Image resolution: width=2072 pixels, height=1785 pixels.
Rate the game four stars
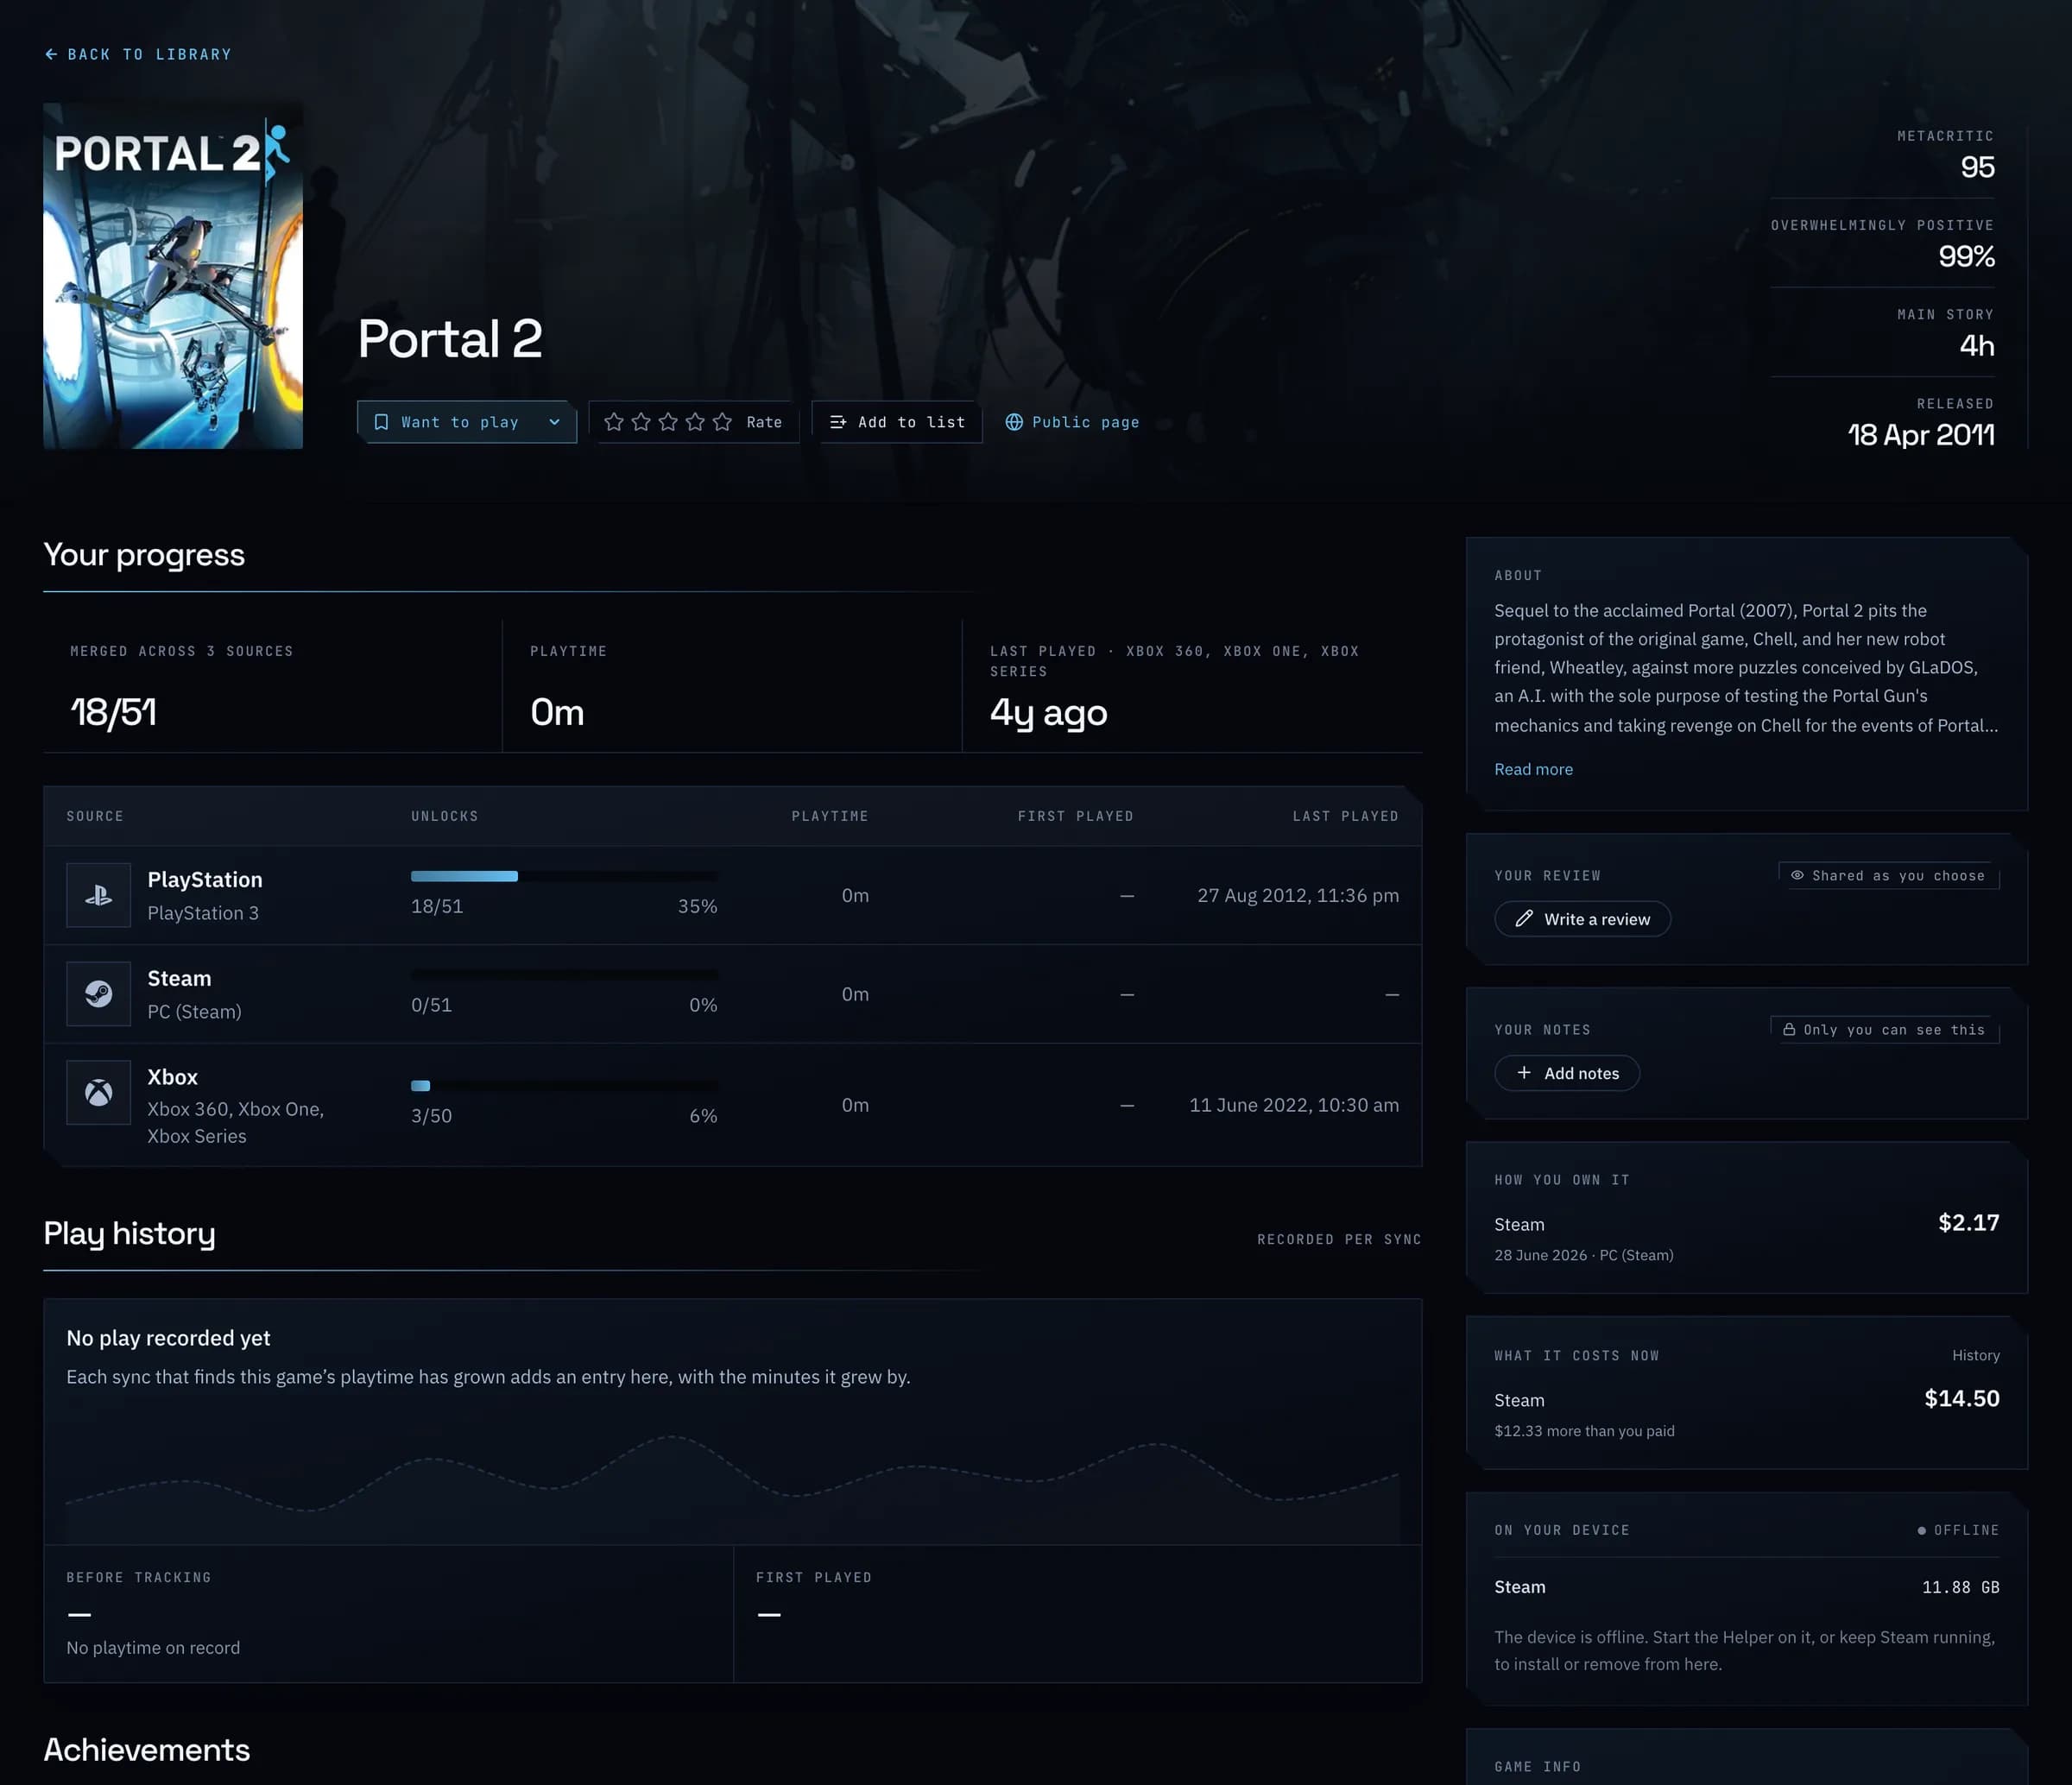point(695,422)
